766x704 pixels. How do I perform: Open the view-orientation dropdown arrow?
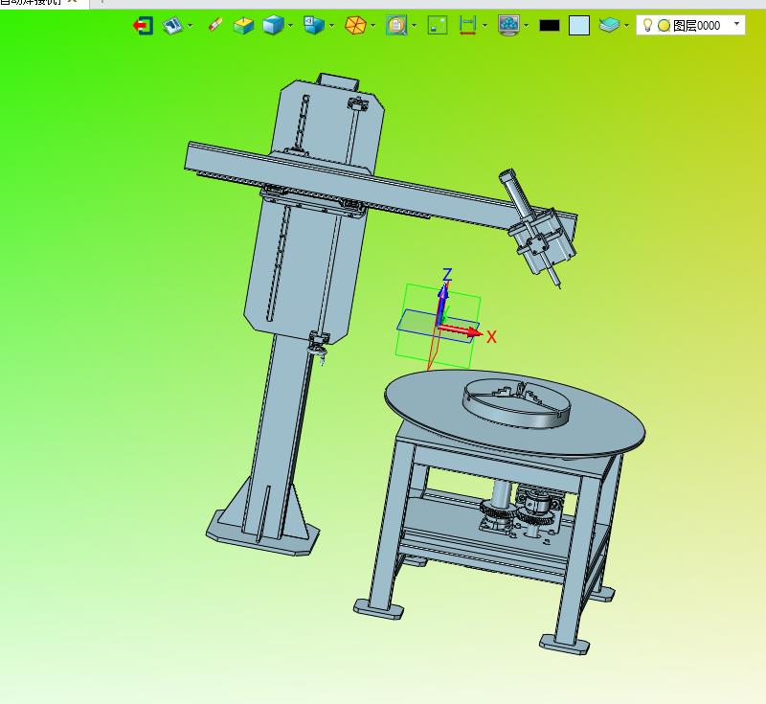[331, 26]
